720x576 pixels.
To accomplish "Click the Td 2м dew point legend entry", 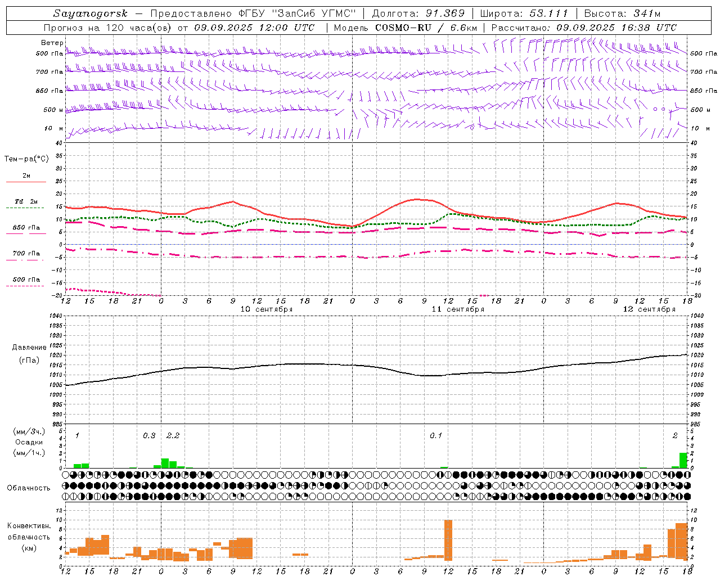I will pos(26,201).
